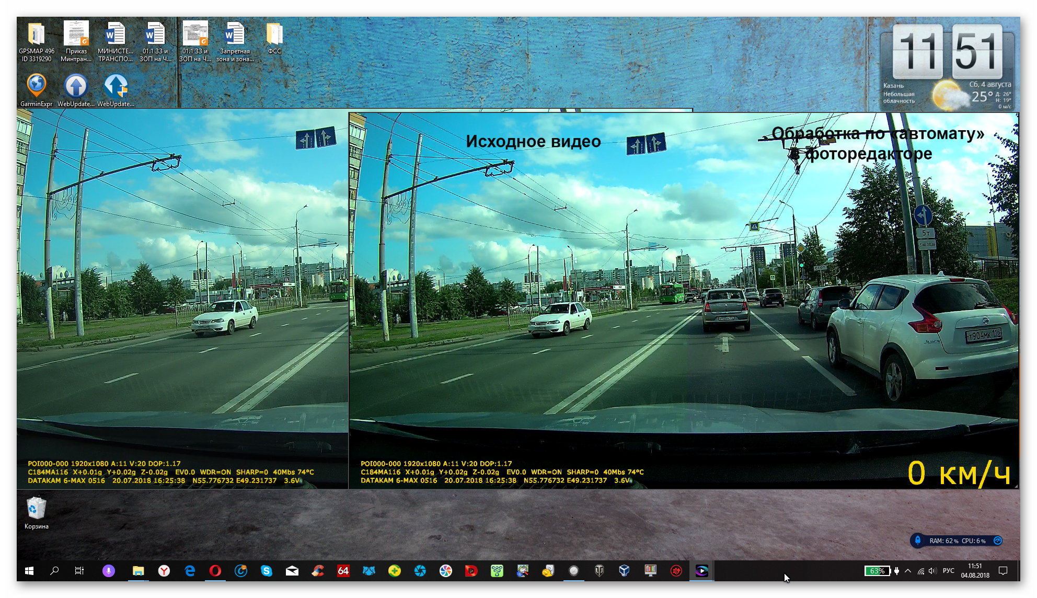Launch World of Tanks taskbar icon
Screen dimensions: 1037x598
[x=599, y=571]
